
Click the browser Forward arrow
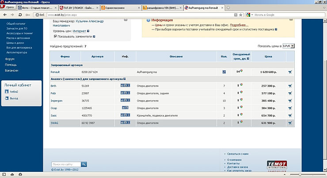click(x=12, y=15)
